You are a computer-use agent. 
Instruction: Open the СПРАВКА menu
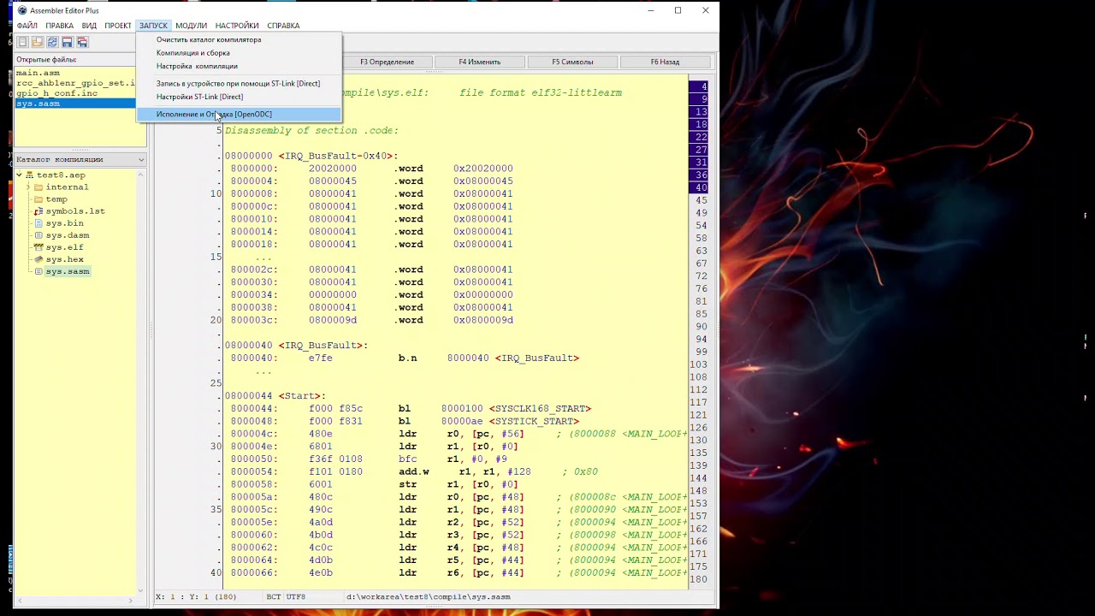[x=283, y=26]
